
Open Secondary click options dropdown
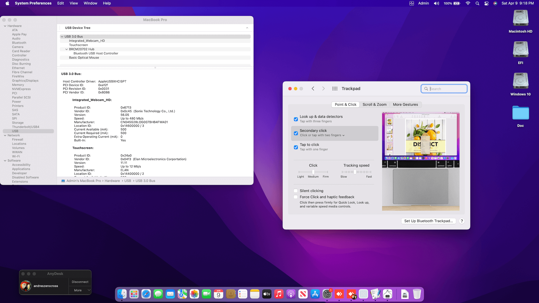(322, 135)
